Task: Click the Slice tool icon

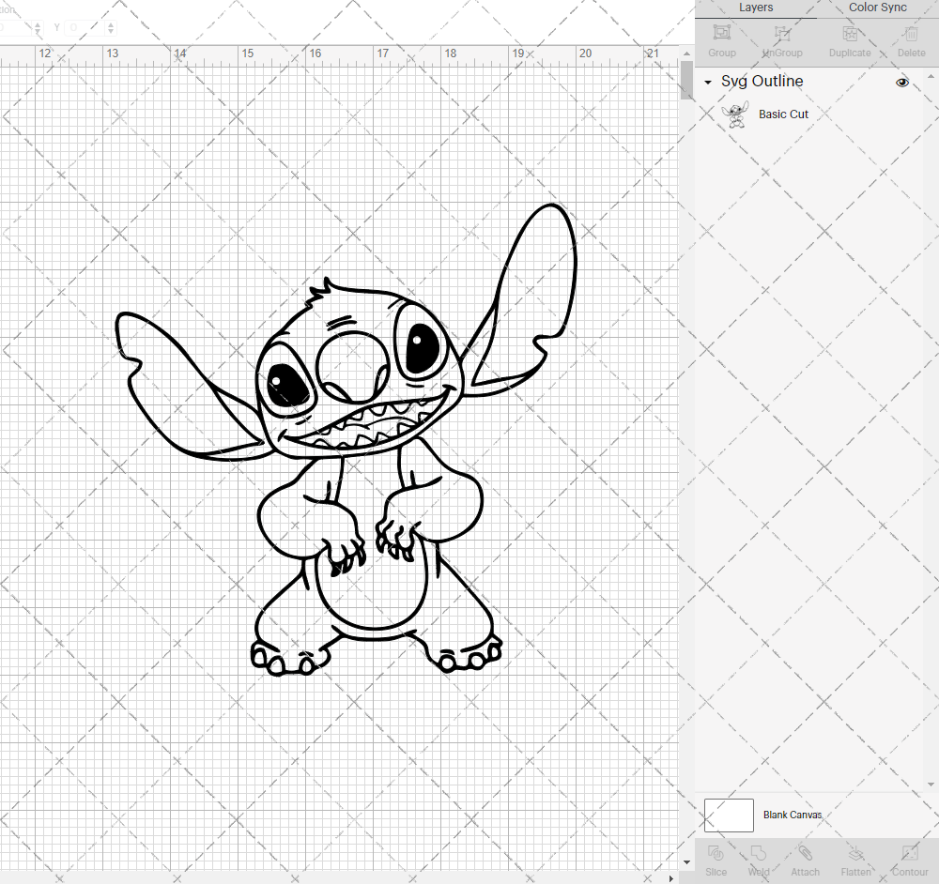Action: tap(716, 853)
